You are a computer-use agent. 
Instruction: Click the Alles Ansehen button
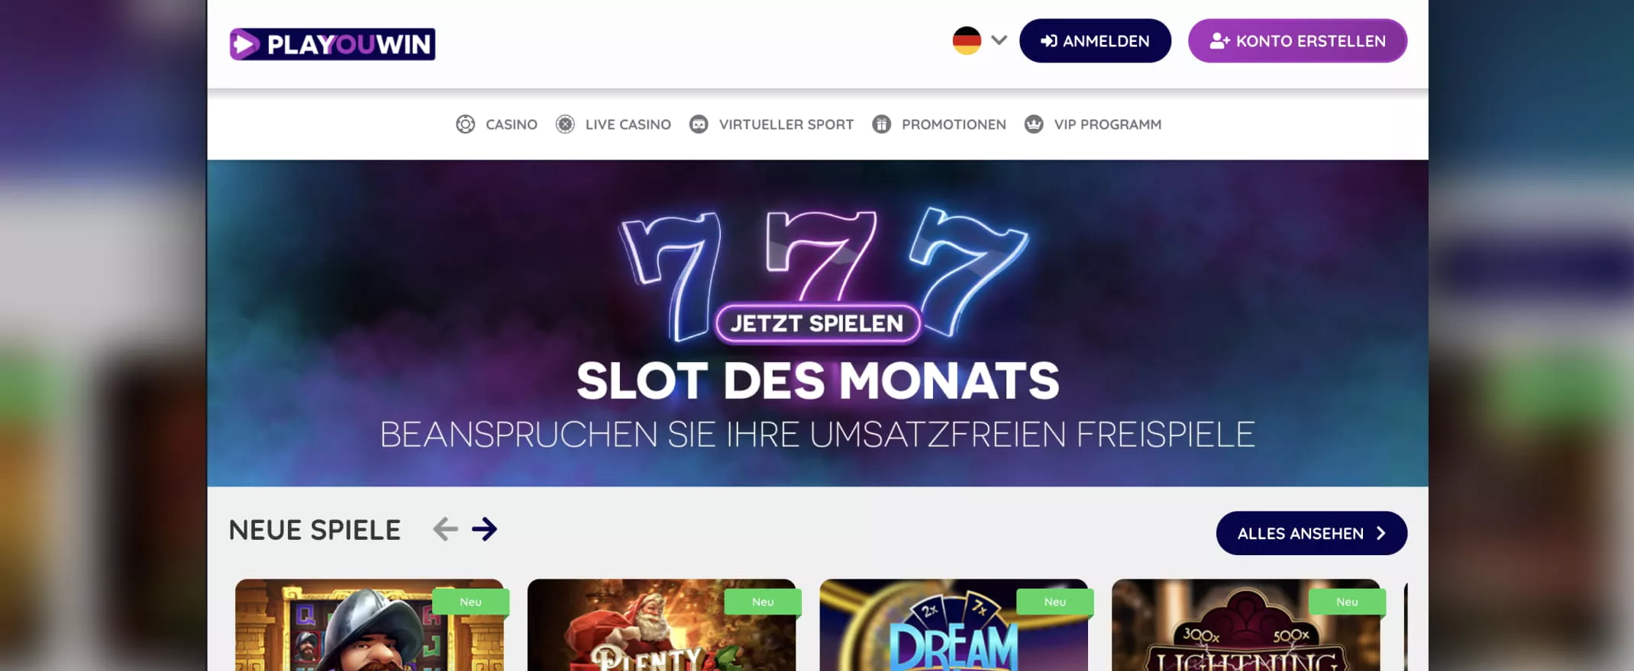[x=1311, y=533]
